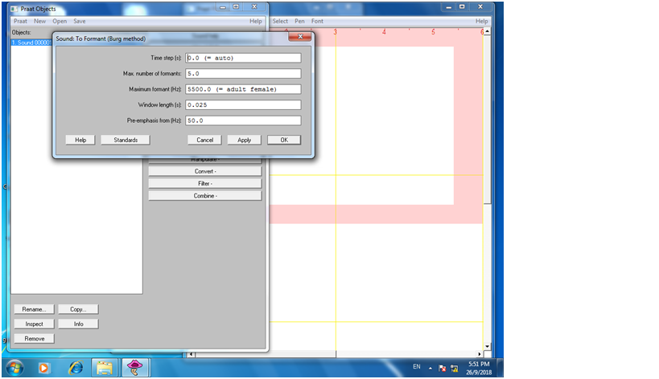Click the Info button
659x379 pixels.
[x=78, y=324]
